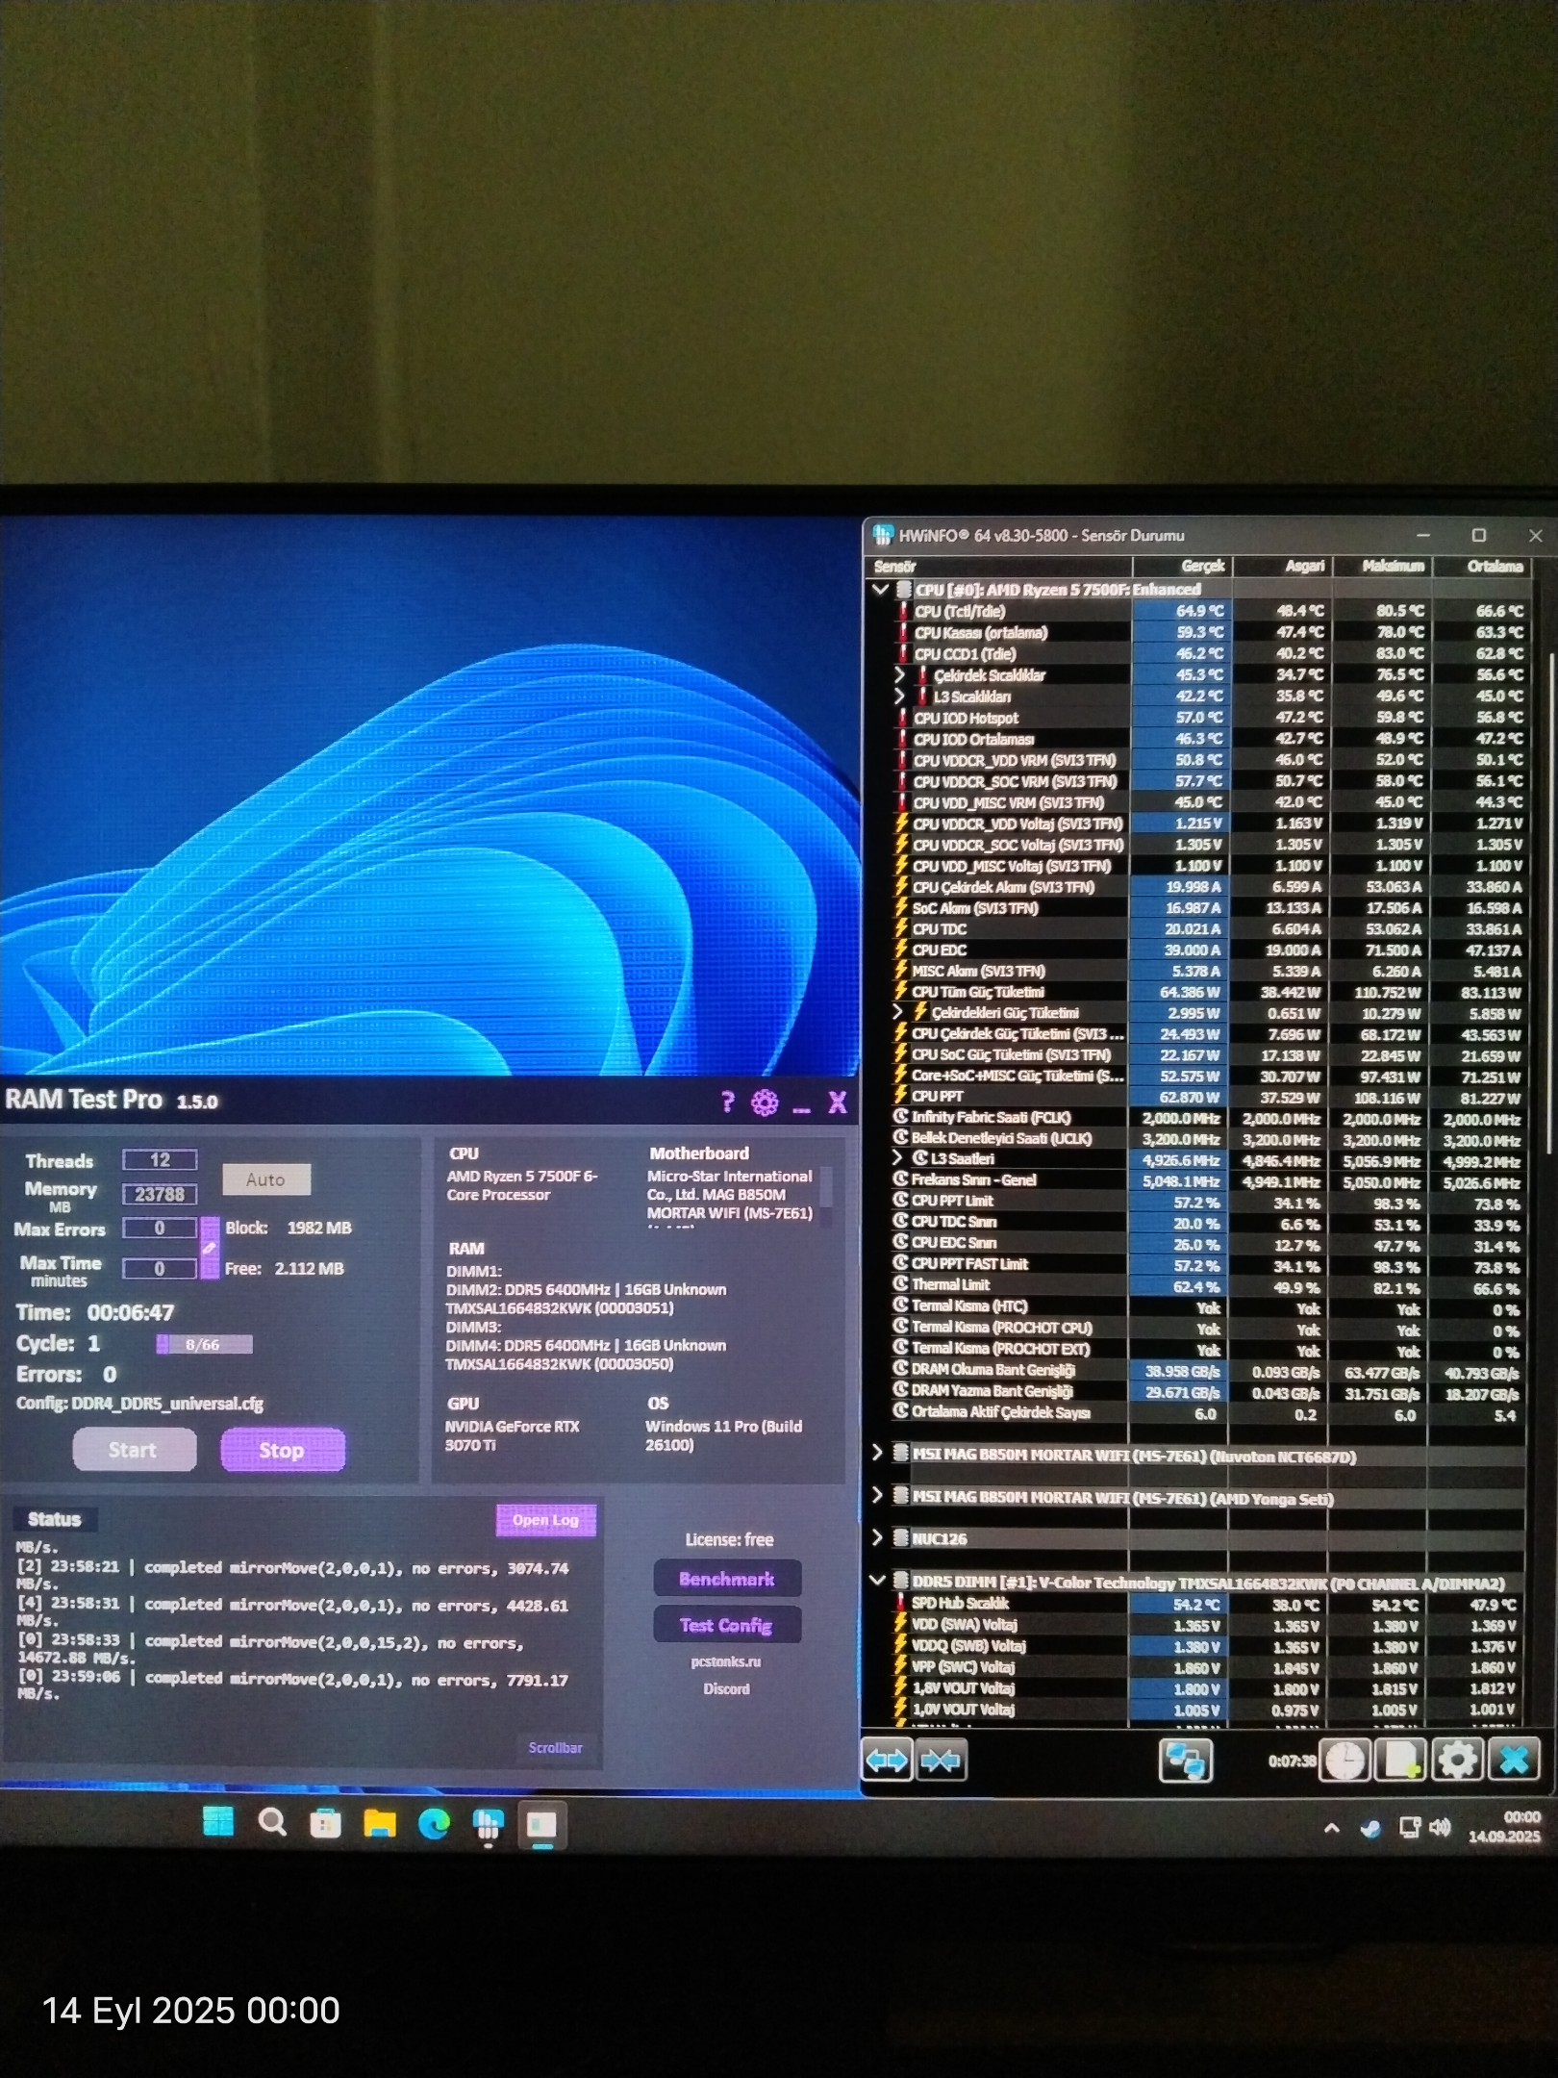Click the Auto button in RAM Test Pro
1558x2078 pixels.
pyautogui.click(x=265, y=1179)
